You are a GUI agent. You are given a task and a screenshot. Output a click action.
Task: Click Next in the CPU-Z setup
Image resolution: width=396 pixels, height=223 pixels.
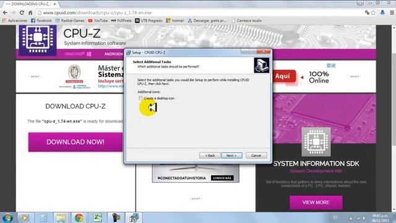(x=231, y=155)
